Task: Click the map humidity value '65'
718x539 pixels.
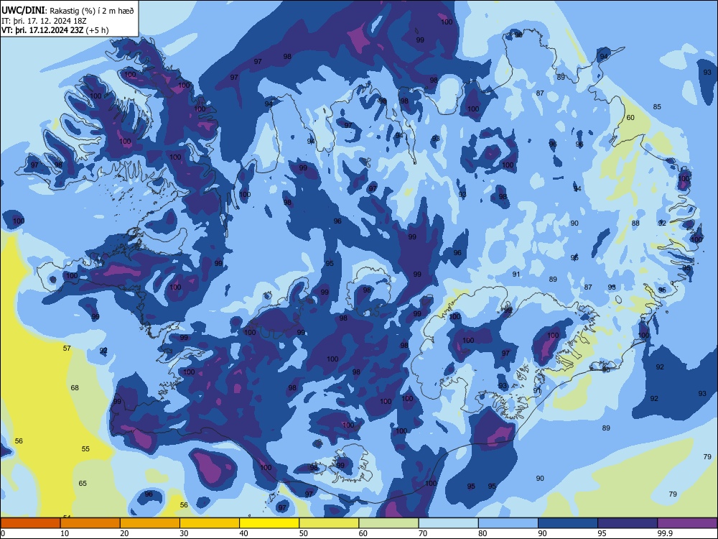Action: click(x=83, y=484)
